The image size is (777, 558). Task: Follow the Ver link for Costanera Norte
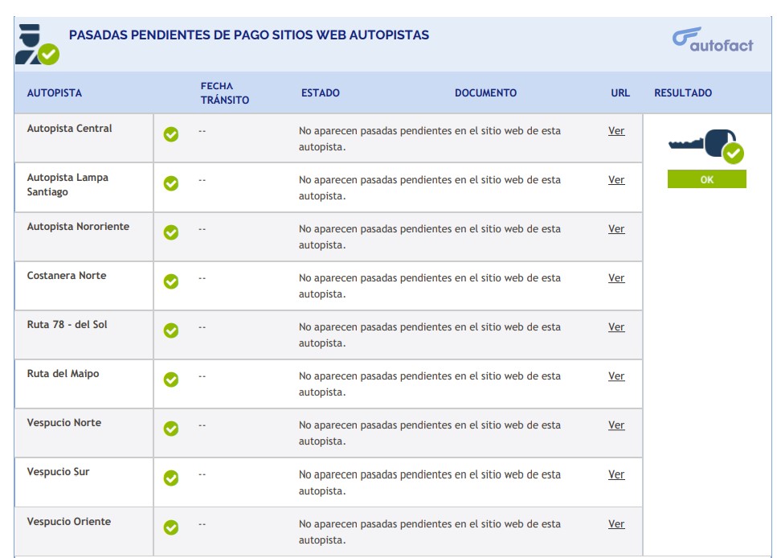616,278
